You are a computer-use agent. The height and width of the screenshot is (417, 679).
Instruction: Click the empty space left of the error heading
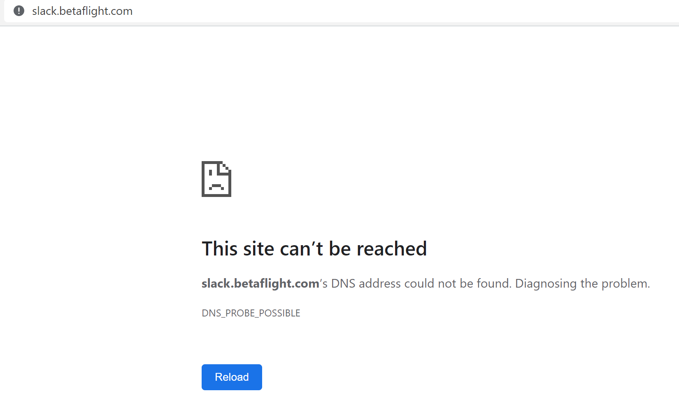click(x=103, y=248)
